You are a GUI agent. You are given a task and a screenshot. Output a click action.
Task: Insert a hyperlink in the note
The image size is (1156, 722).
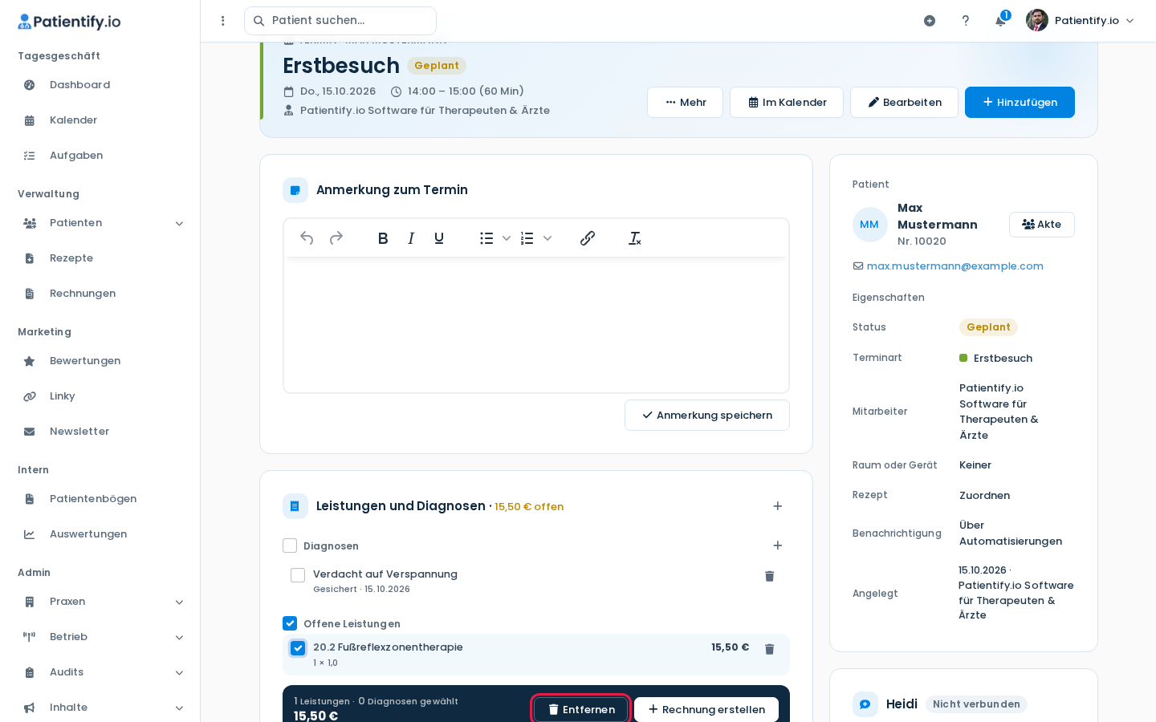click(588, 238)
